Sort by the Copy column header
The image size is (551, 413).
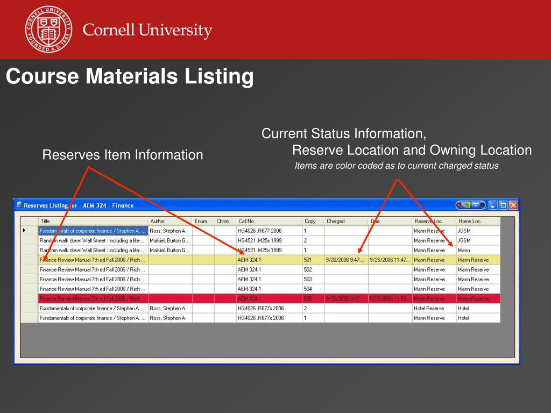coord(313,221)
